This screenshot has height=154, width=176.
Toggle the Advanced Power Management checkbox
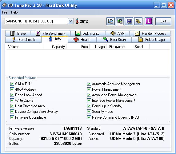(89, 95)
